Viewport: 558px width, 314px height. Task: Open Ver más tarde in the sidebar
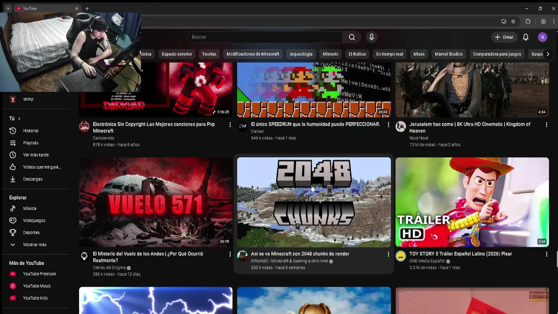click(35, 155)
